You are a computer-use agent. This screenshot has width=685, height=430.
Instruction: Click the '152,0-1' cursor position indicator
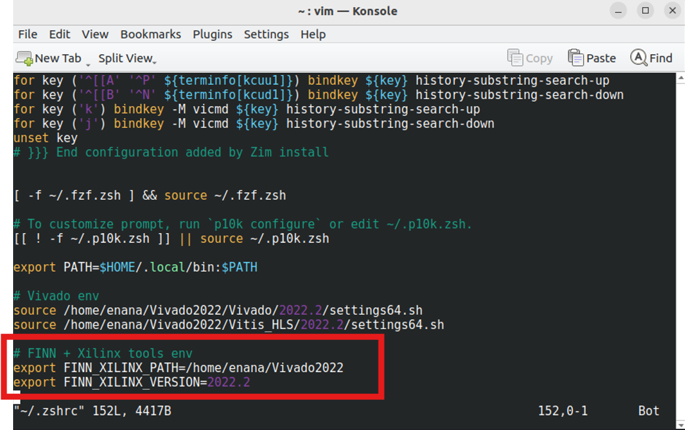point(563,411)
